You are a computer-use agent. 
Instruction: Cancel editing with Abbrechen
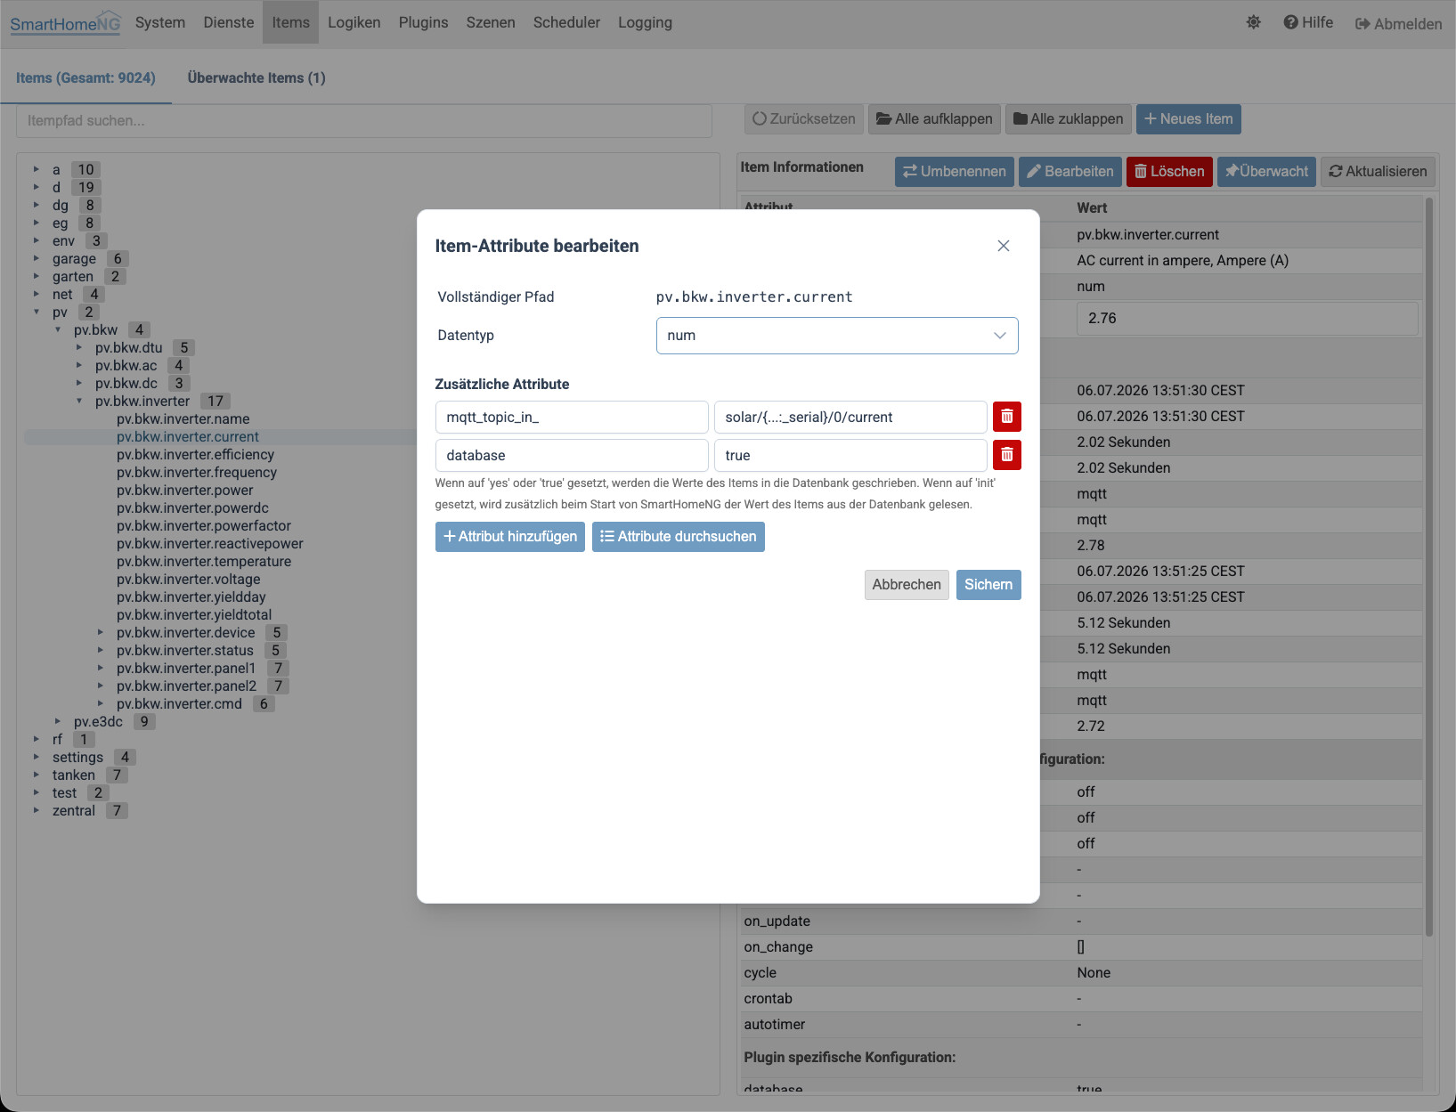(906, 585)
